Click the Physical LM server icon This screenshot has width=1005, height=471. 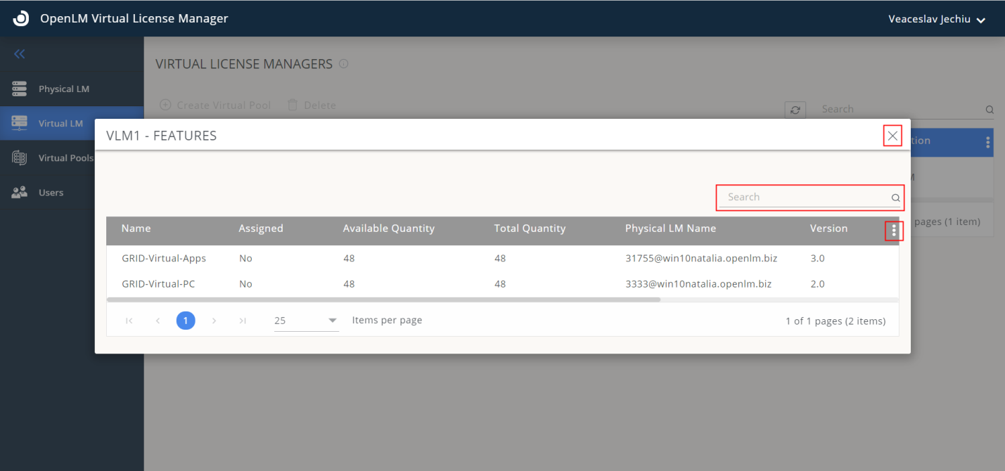20,89
